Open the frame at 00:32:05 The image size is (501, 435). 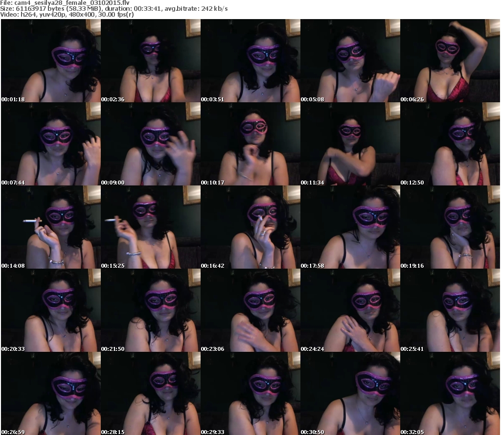click(450, 393)
